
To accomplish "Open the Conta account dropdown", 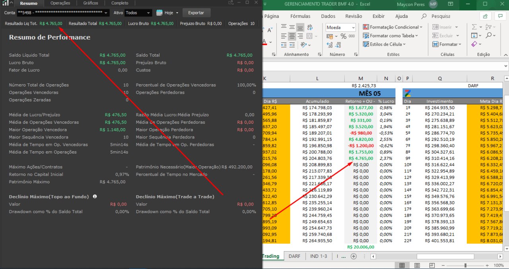I will coord(63,13).
